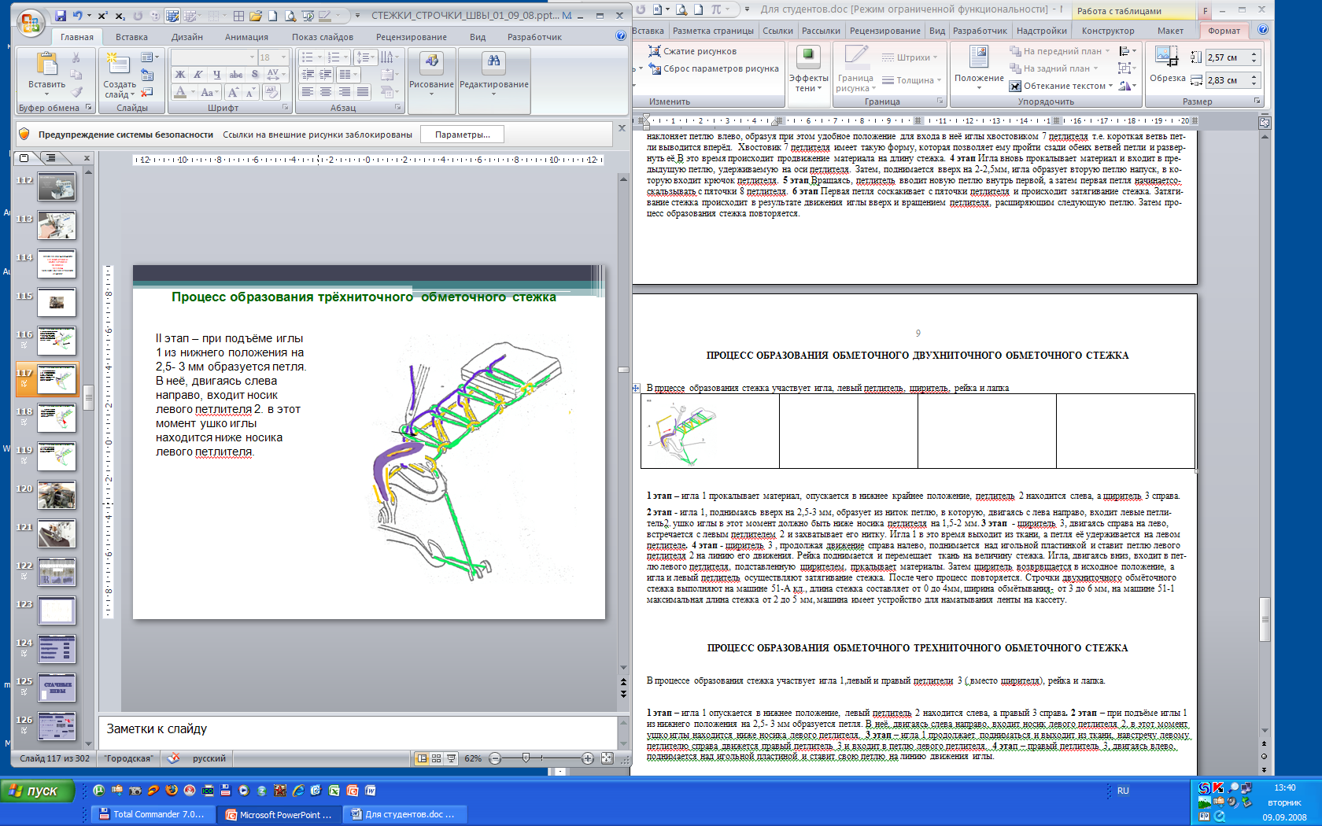Open the Создать слайд dropdown

click(x=120, y=90)
